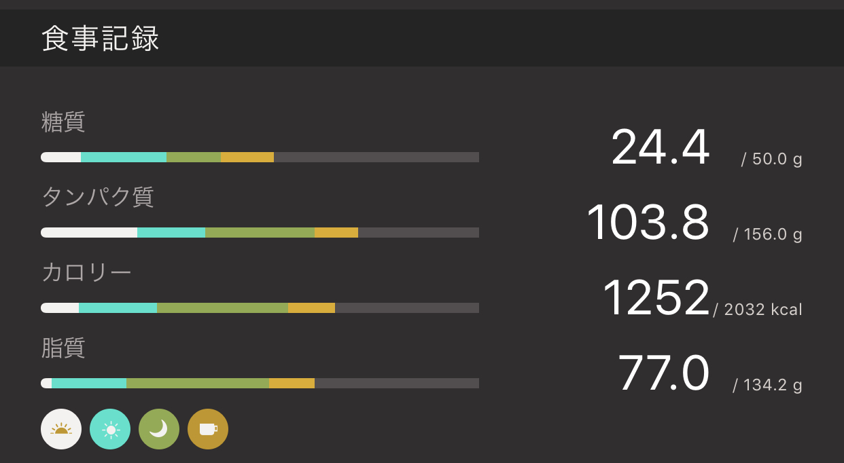Click white breakfast segment of タンパク質 bar
This screenshot has height=463, width=844.
(89, 233)
